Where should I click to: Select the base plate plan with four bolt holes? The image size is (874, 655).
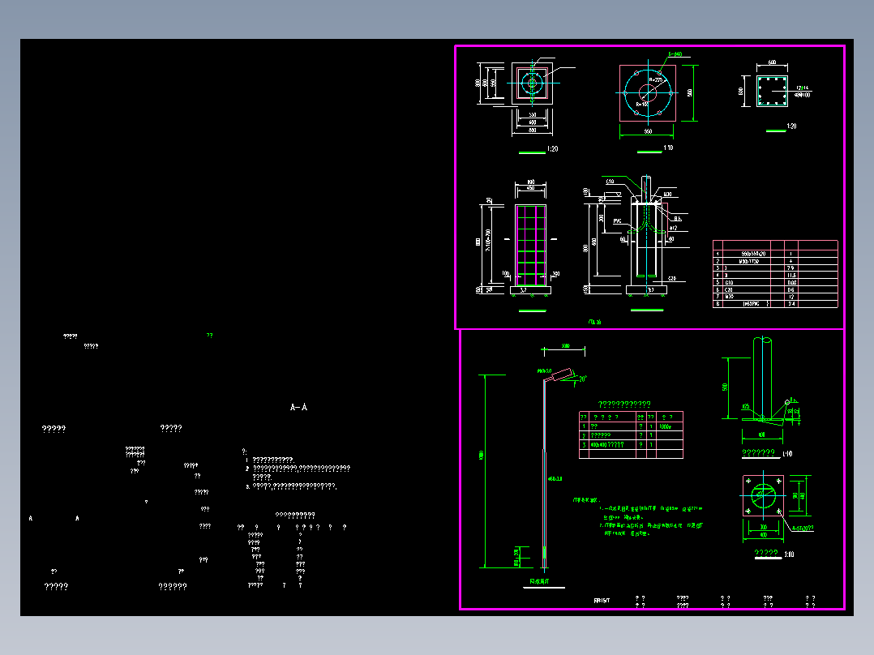point(763,495)
